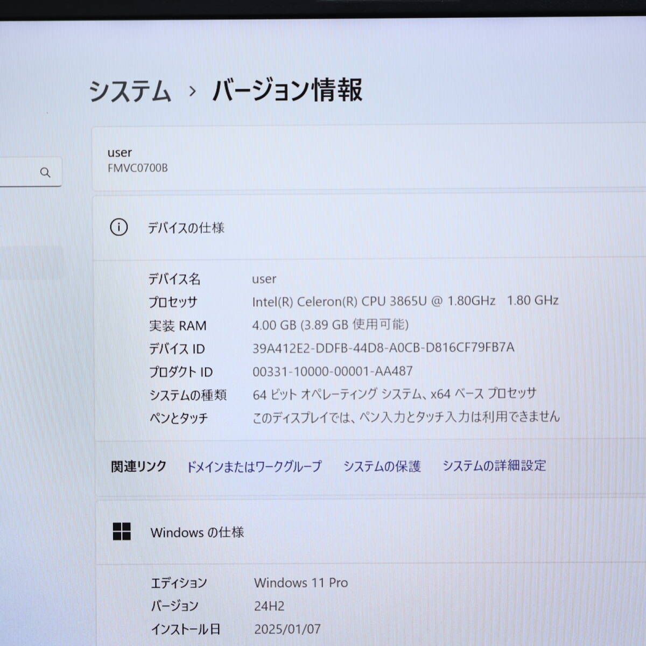This screenshot has width=646, height=646.
Task: Click the user device card title
Action: (120, 153)
